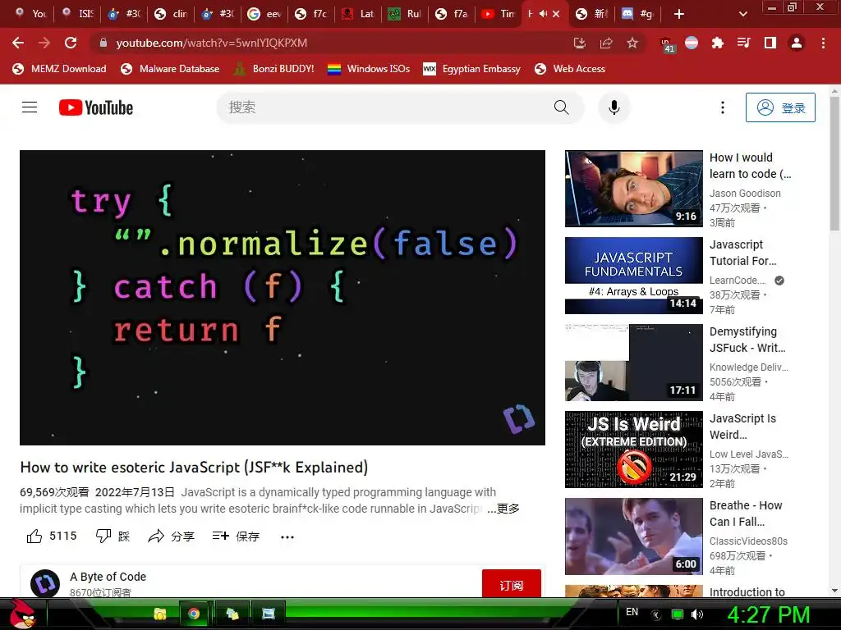
Task: Open the Egyptian Embassy bookmark
Action: (472, 69)
